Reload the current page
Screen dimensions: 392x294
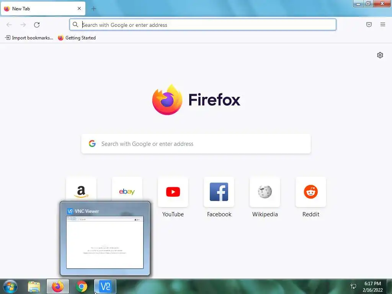tap(37, 25)
